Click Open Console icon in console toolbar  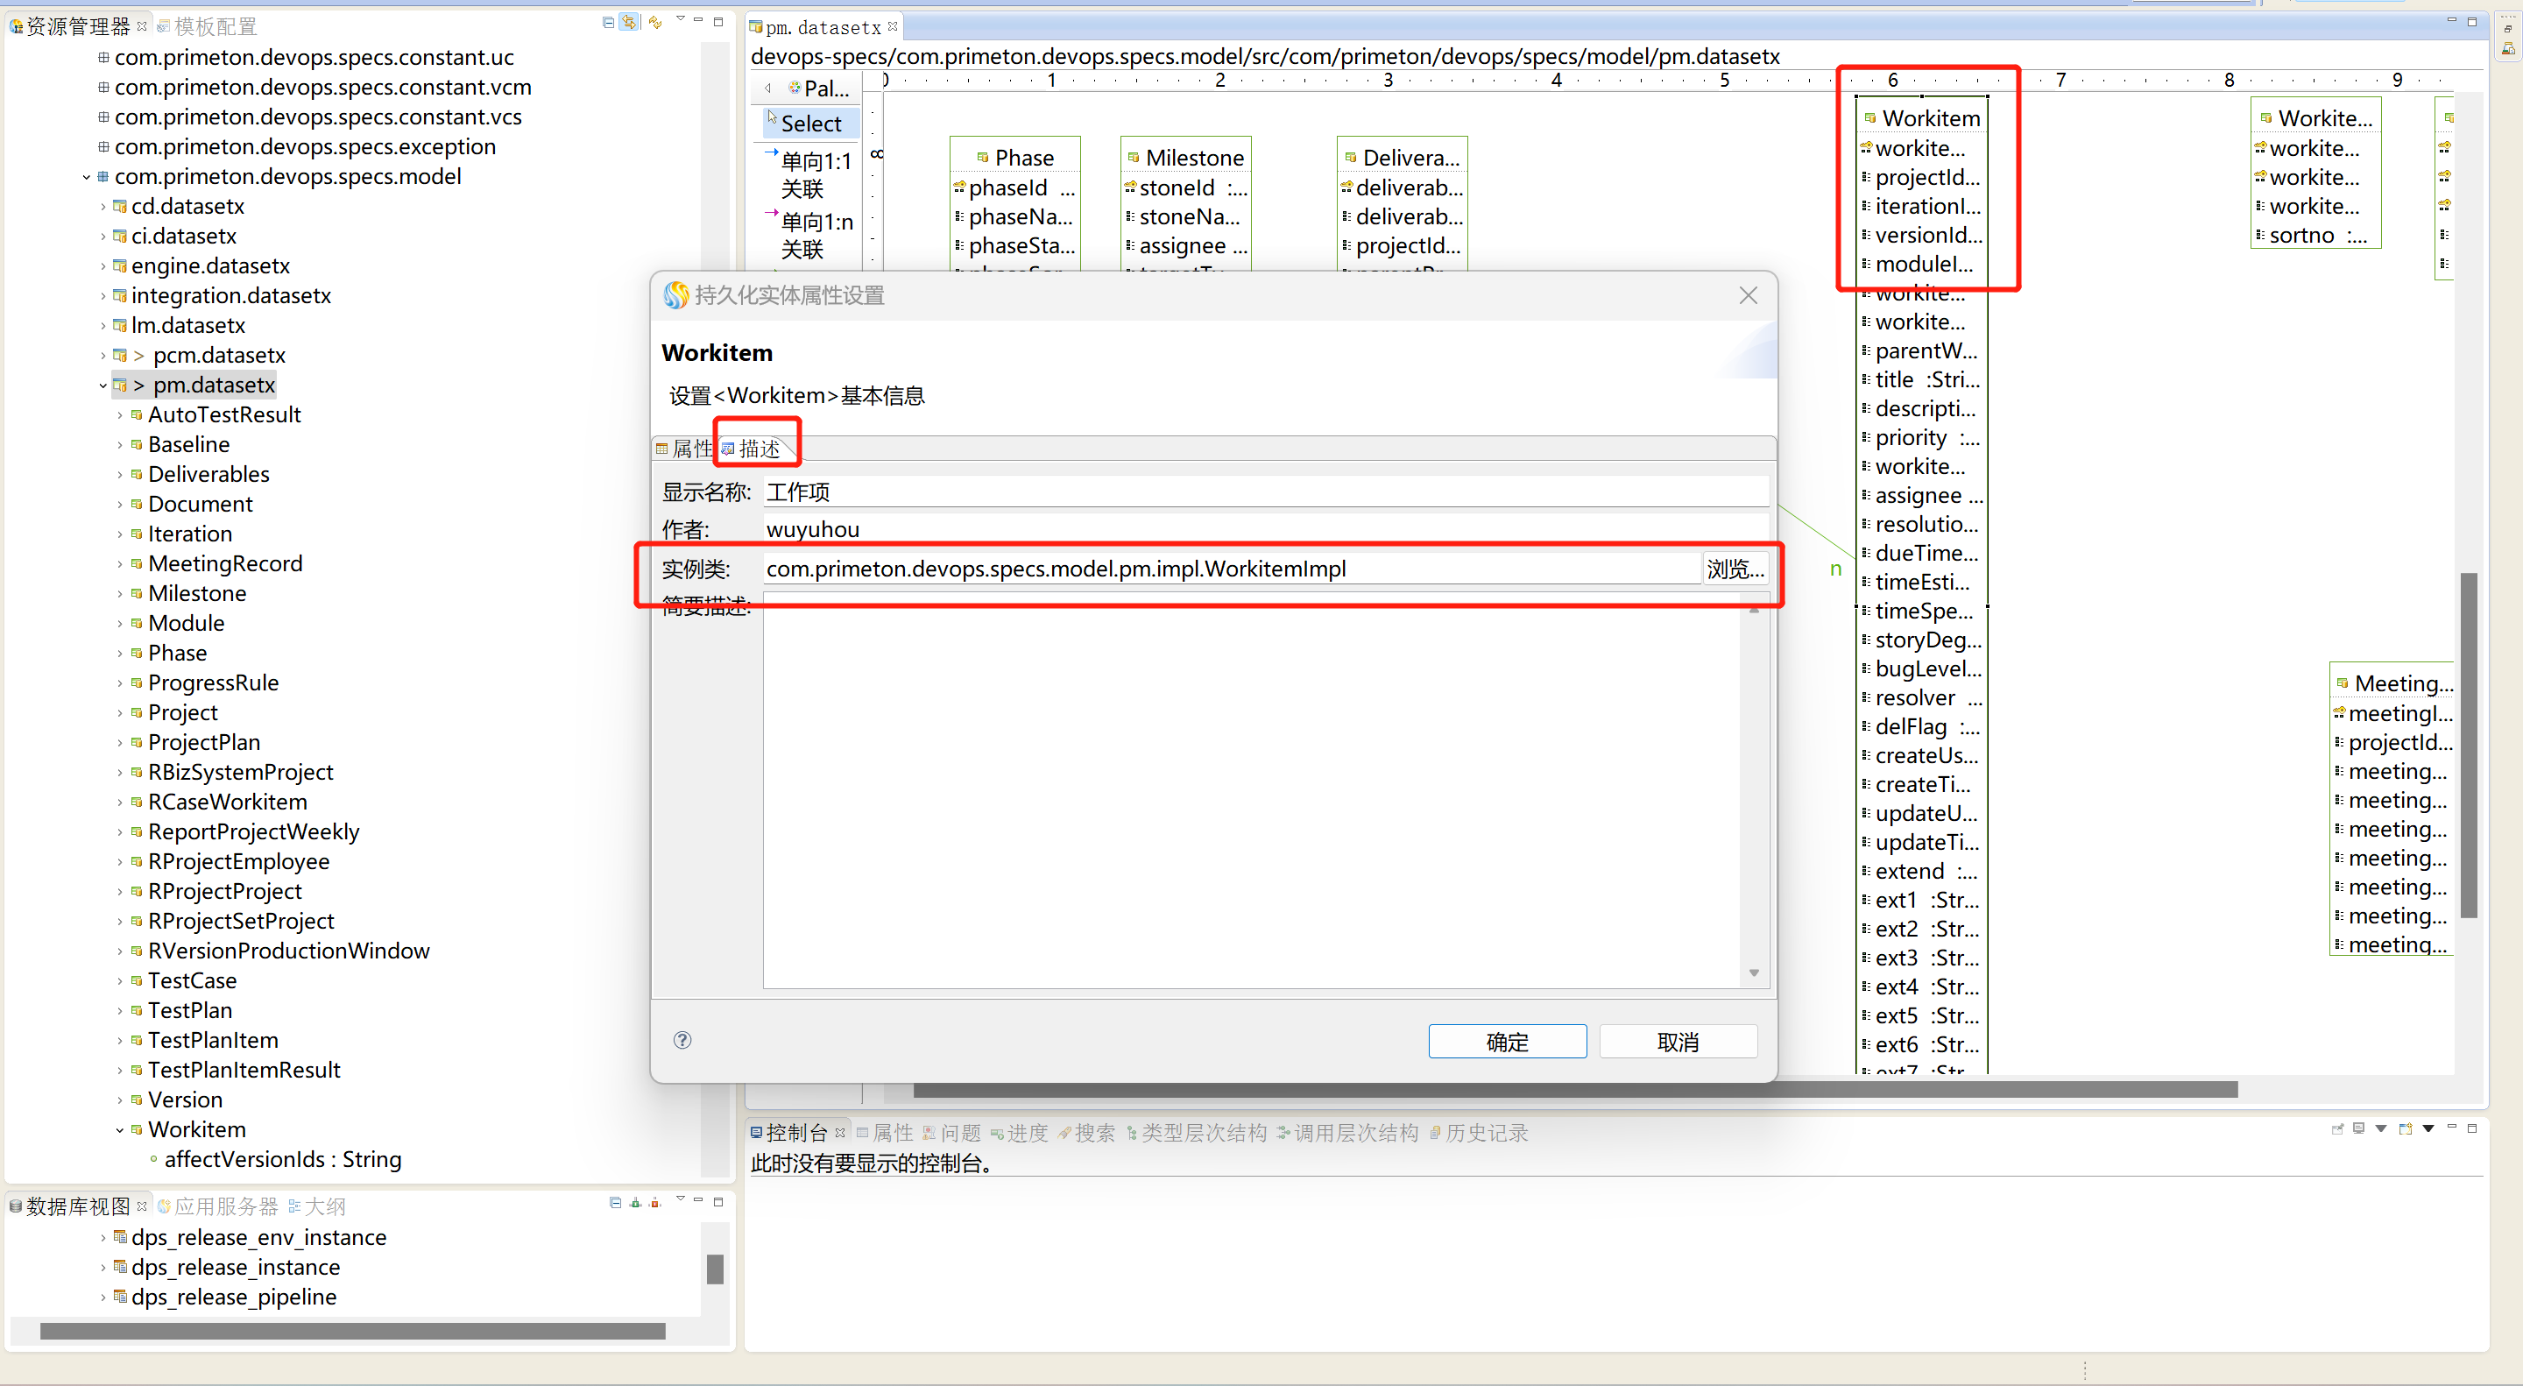2406,1129
